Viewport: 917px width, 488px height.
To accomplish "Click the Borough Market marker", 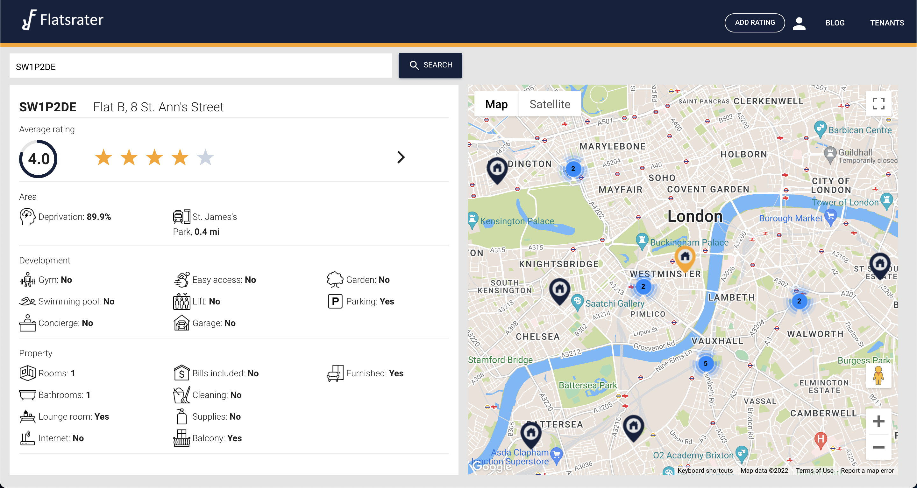I will tap(830, 217).
